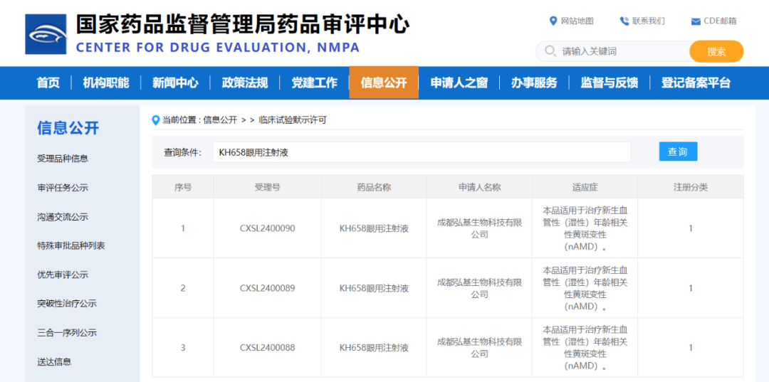Open 特殊审批品种列表 in sidebar
The height and width of the screenshot is (382, 769).
coord(71,246)
